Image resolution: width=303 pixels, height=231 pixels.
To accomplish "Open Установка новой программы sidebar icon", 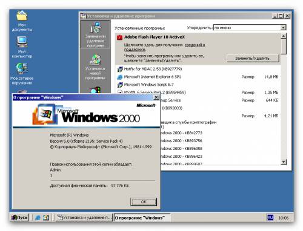I will [95, 67].
